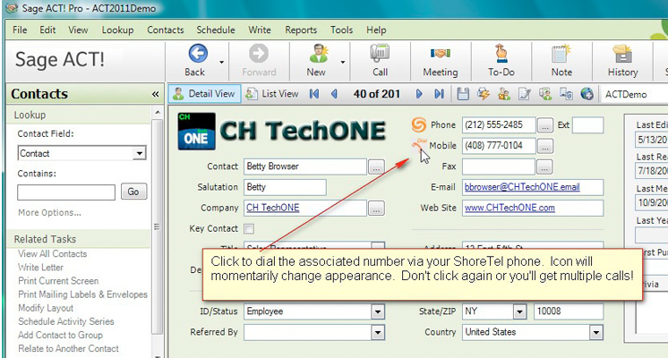Image resolution: width=668 pixels, height=358 pixels.
Task: Switch to Detail View
Action: pos(204,94)
